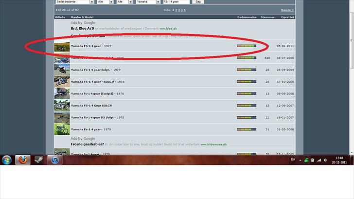354x199 pixels.
Task: Open the network signal tray icon
Action: pos(319,160)
